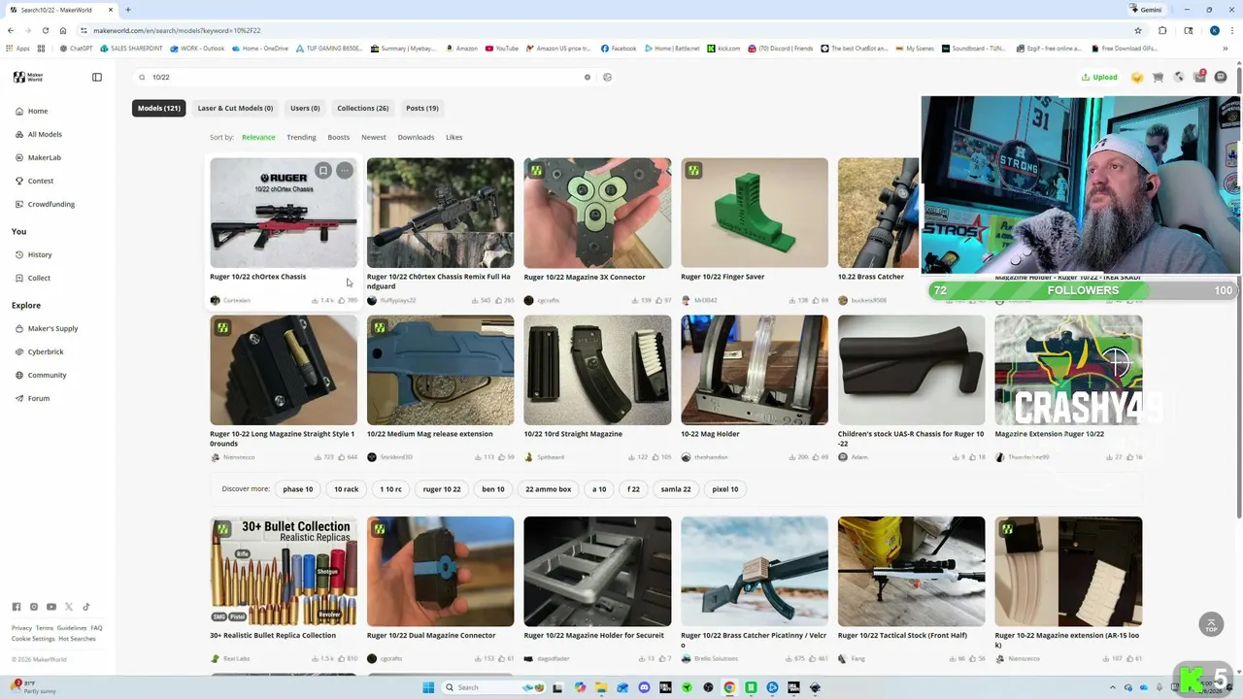The height and width of the screenshot is (699, 1243).
Task: Open Ruger 10/22 Magazine 3X Connector thumbnail
Action: (597, 213)
